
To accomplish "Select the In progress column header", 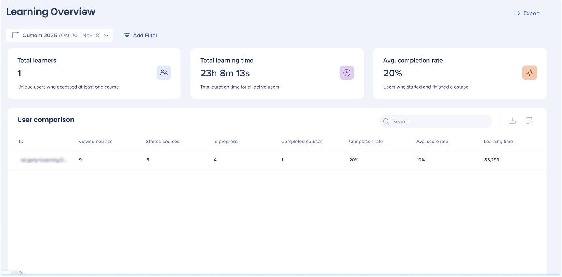I will (225, 142).
